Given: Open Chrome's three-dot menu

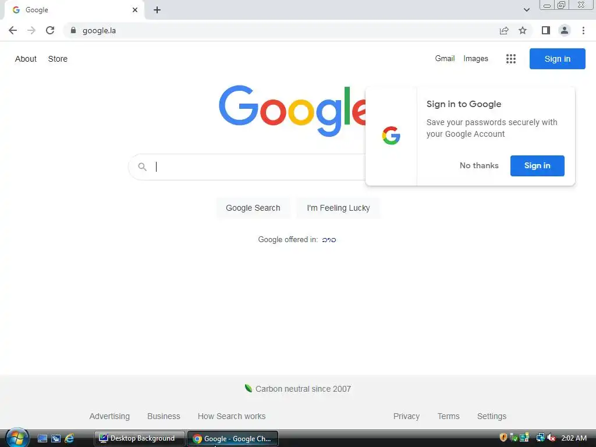Looking at the screenshot, I should pos(583,30).
